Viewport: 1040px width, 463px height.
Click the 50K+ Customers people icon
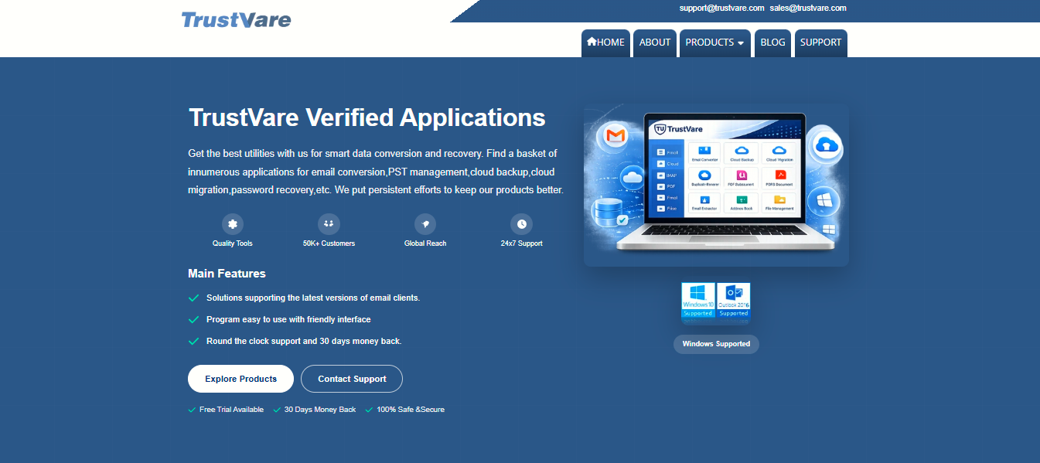pos(329,224)
